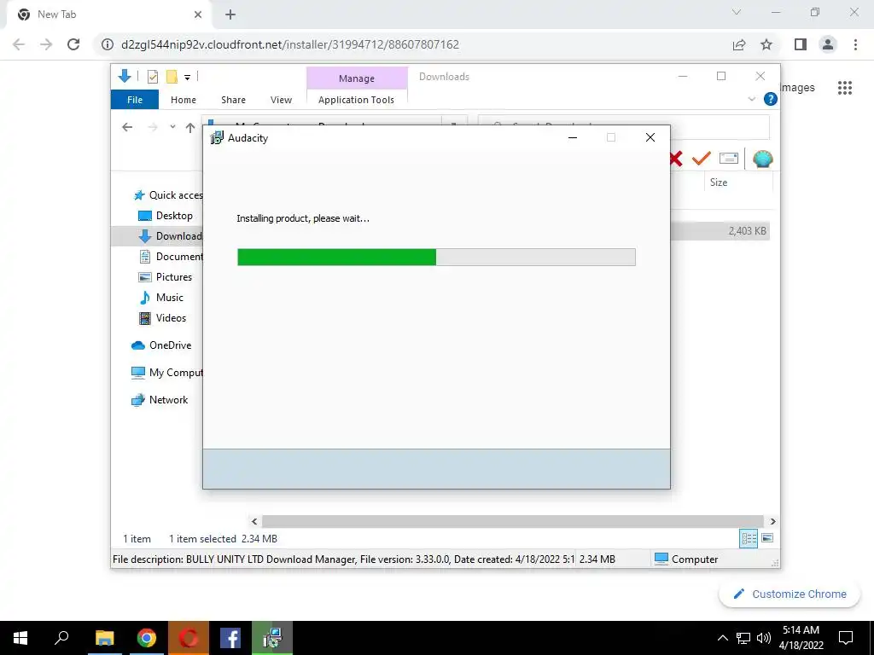
Task: Open Music in navigation pane
Action: pos(160,298)
